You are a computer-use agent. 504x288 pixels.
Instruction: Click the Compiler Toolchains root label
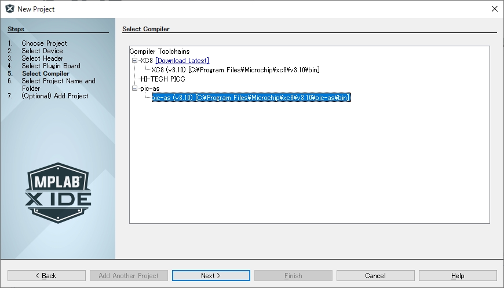pos(159,51)
